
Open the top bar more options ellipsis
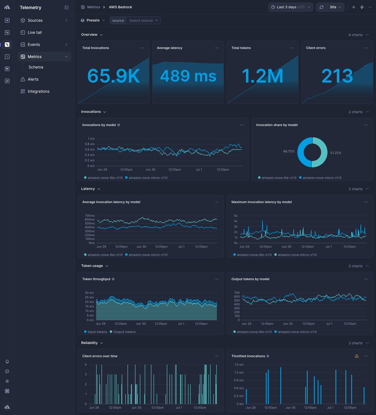[370, 7]
